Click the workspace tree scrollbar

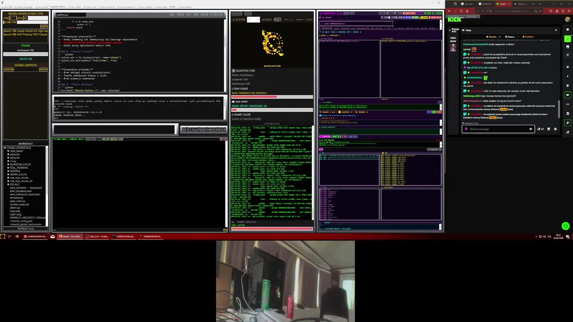point(47,170)
